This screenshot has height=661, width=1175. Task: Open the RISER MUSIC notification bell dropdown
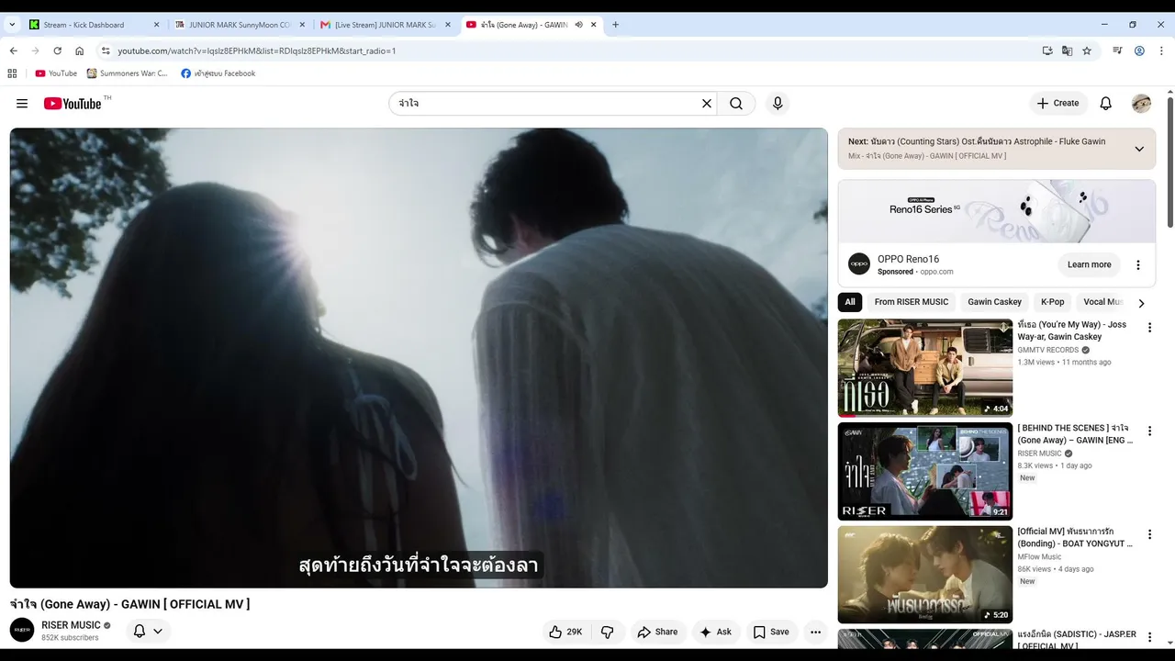pyautogui.click(x=148, y=631)
